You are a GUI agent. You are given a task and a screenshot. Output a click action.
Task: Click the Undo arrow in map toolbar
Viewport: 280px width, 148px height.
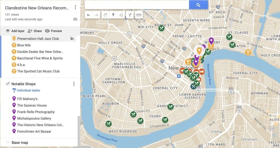tap(88, 15)
